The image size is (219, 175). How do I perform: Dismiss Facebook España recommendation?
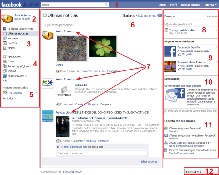pos(216,47)
